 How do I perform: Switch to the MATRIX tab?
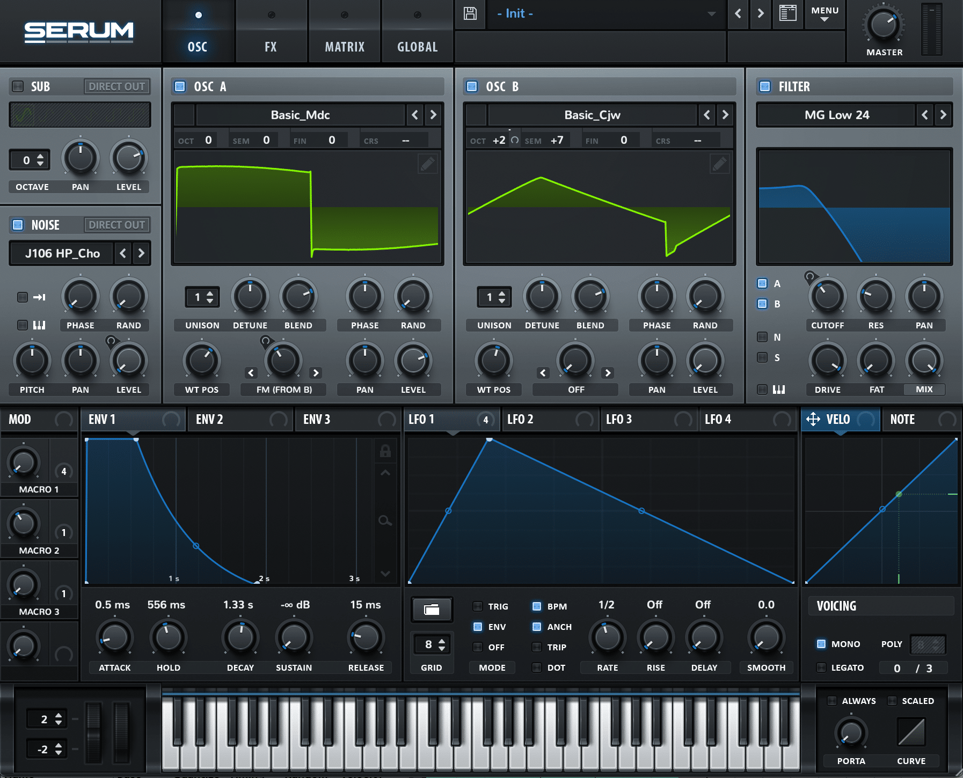[x=345, y=31]
